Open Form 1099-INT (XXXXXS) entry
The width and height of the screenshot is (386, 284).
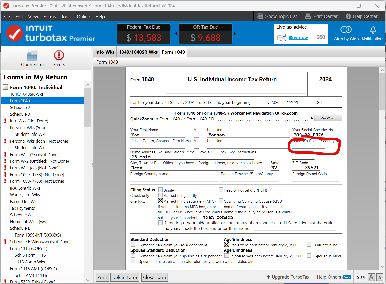point(38,235)
